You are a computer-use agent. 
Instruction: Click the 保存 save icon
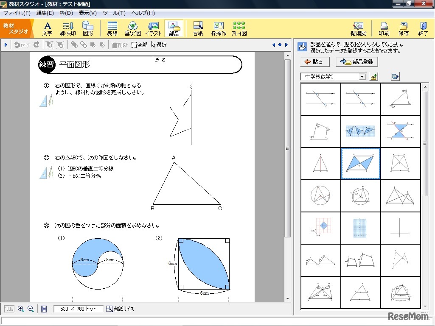pyautogui.click(x=403, y=29)
